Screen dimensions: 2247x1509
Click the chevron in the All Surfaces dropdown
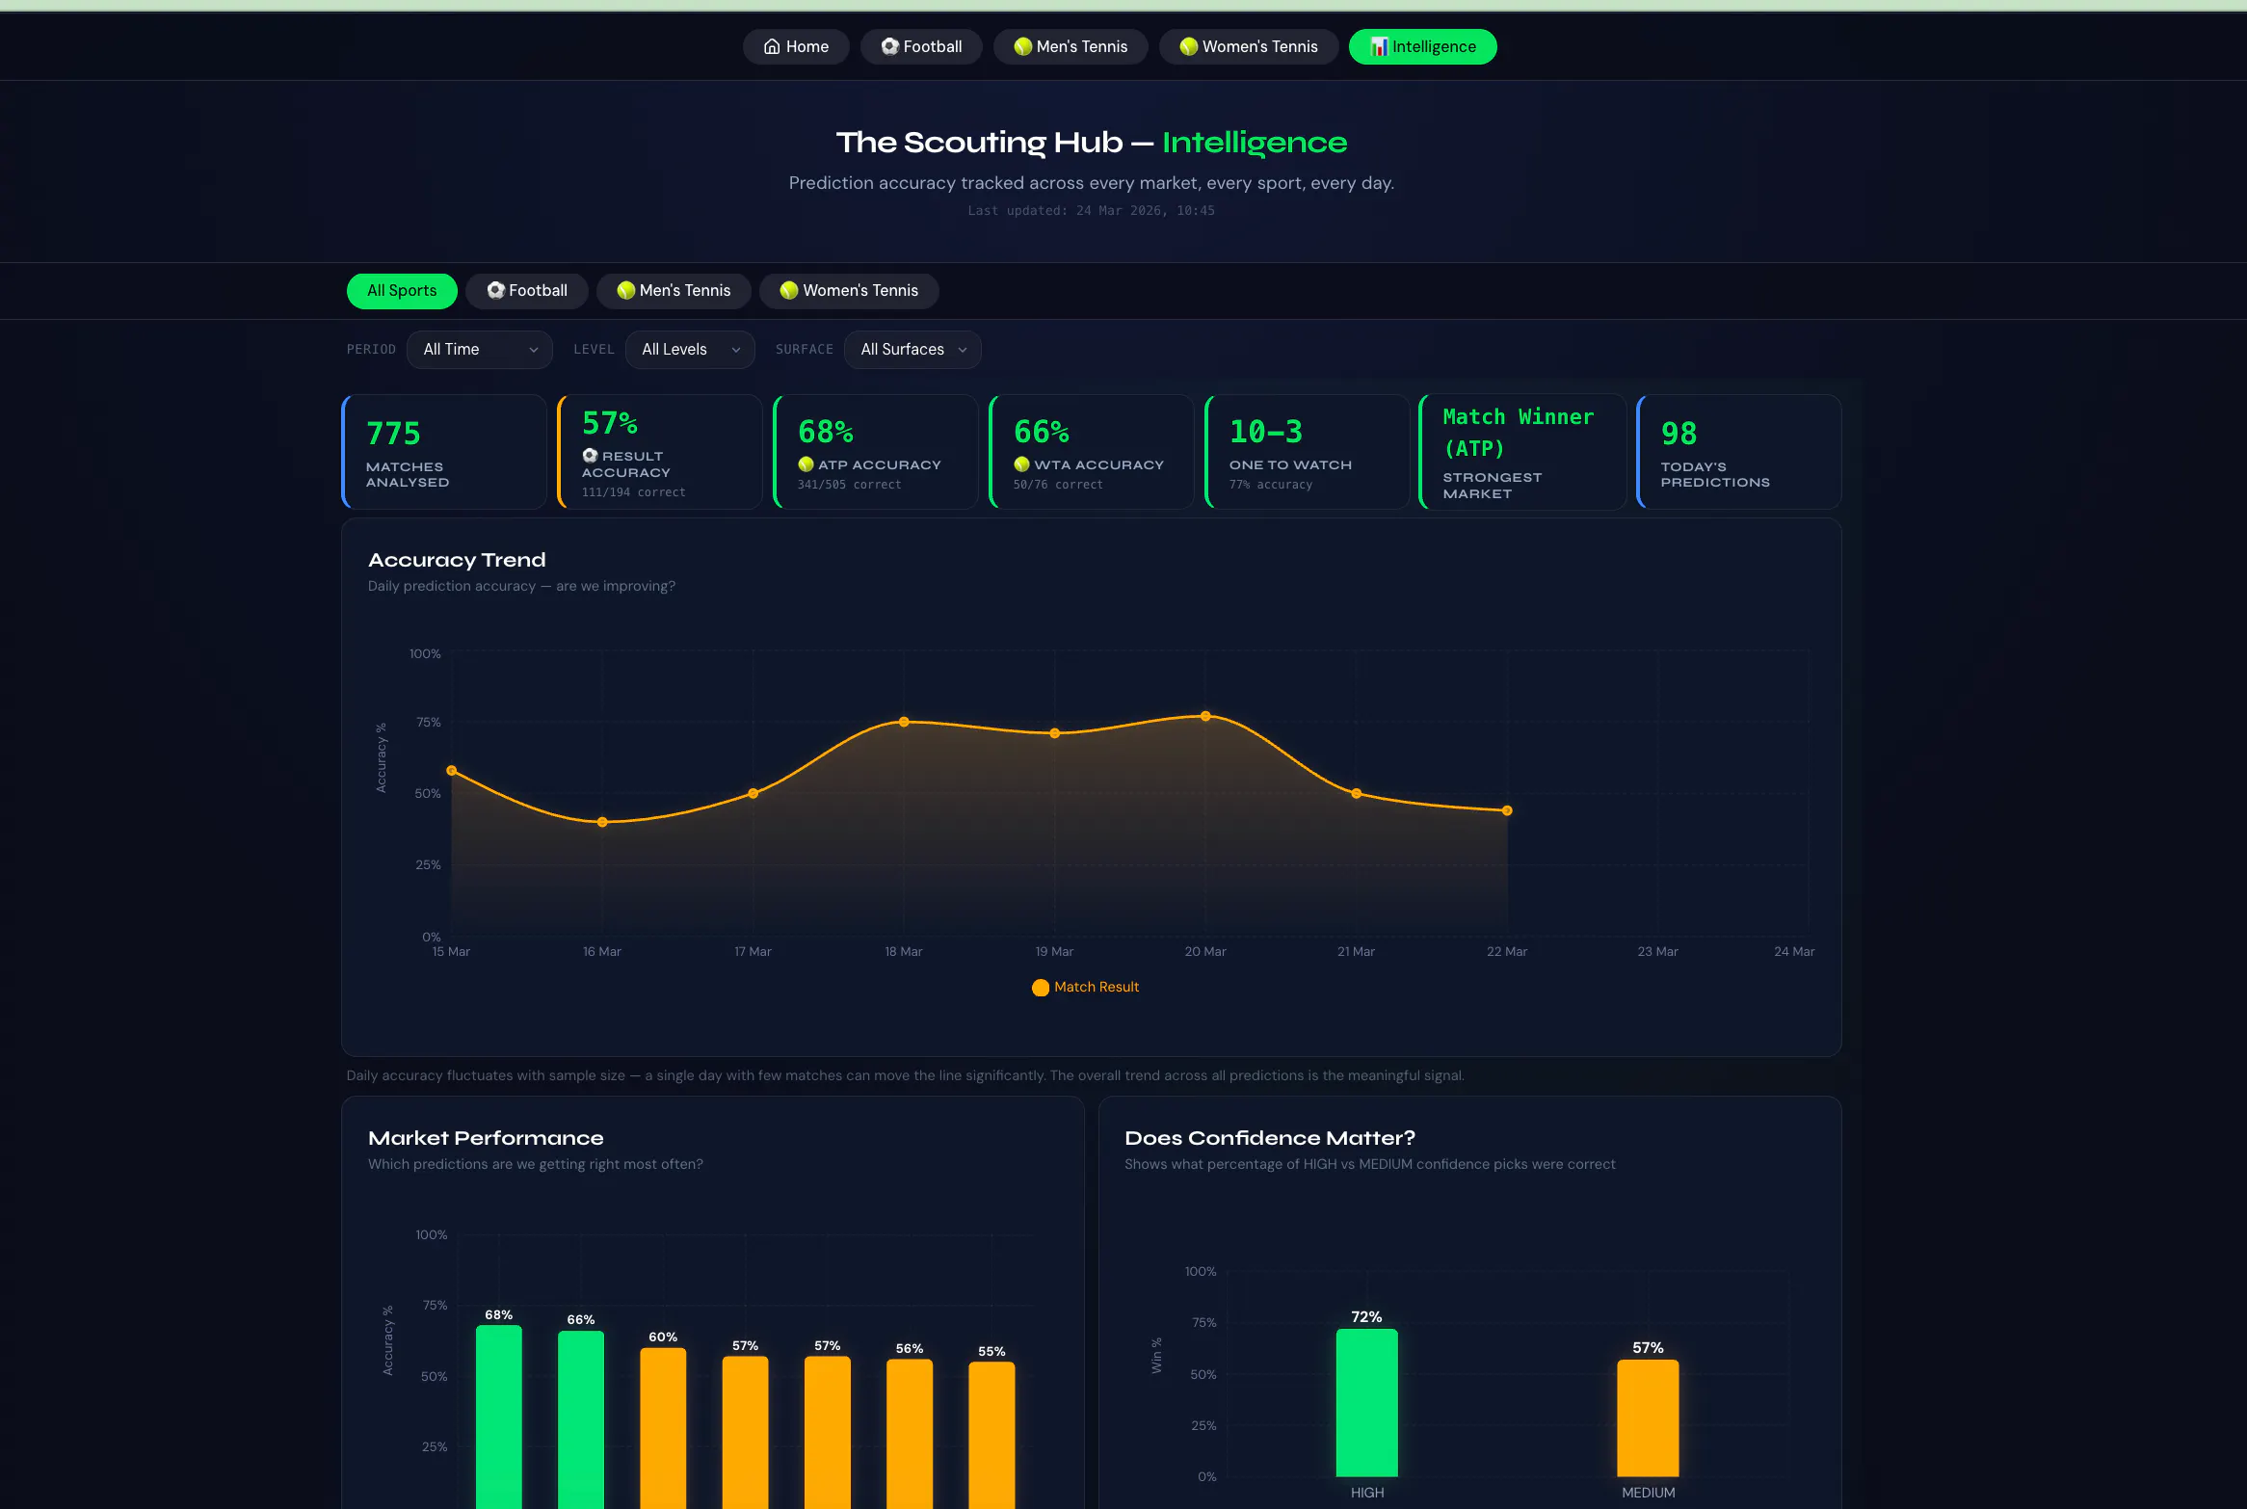(963, 350)
